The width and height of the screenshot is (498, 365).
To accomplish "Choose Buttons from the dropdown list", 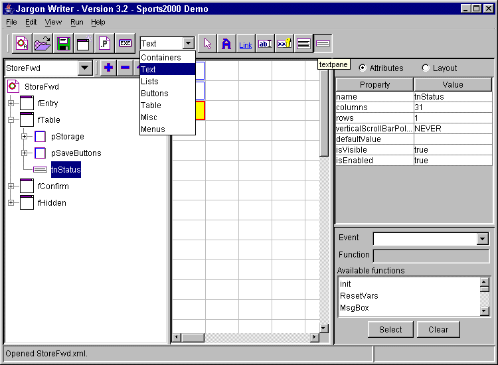I will click(x=155, y=94).
